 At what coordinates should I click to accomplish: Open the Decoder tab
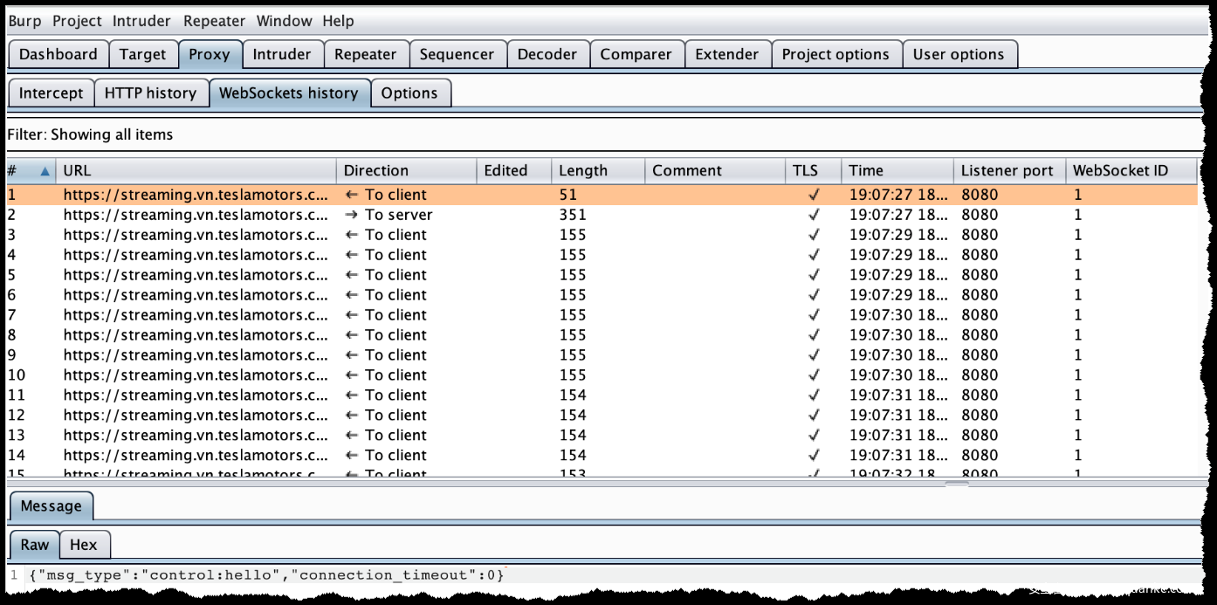coord(547,54)
